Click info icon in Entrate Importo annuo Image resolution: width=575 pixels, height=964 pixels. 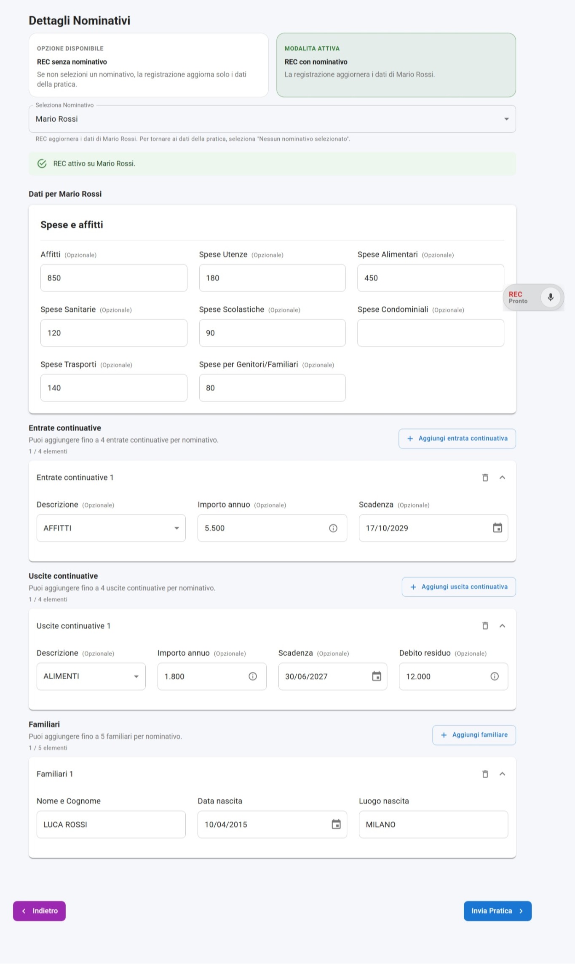(333, 528)
